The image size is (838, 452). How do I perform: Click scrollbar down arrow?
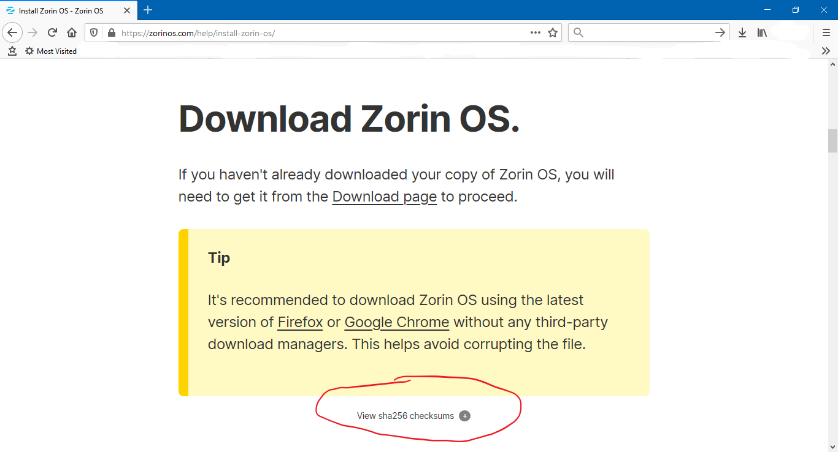832,446
